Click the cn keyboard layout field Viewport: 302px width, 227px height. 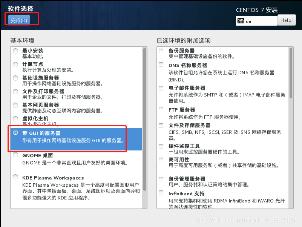[256, 21]
